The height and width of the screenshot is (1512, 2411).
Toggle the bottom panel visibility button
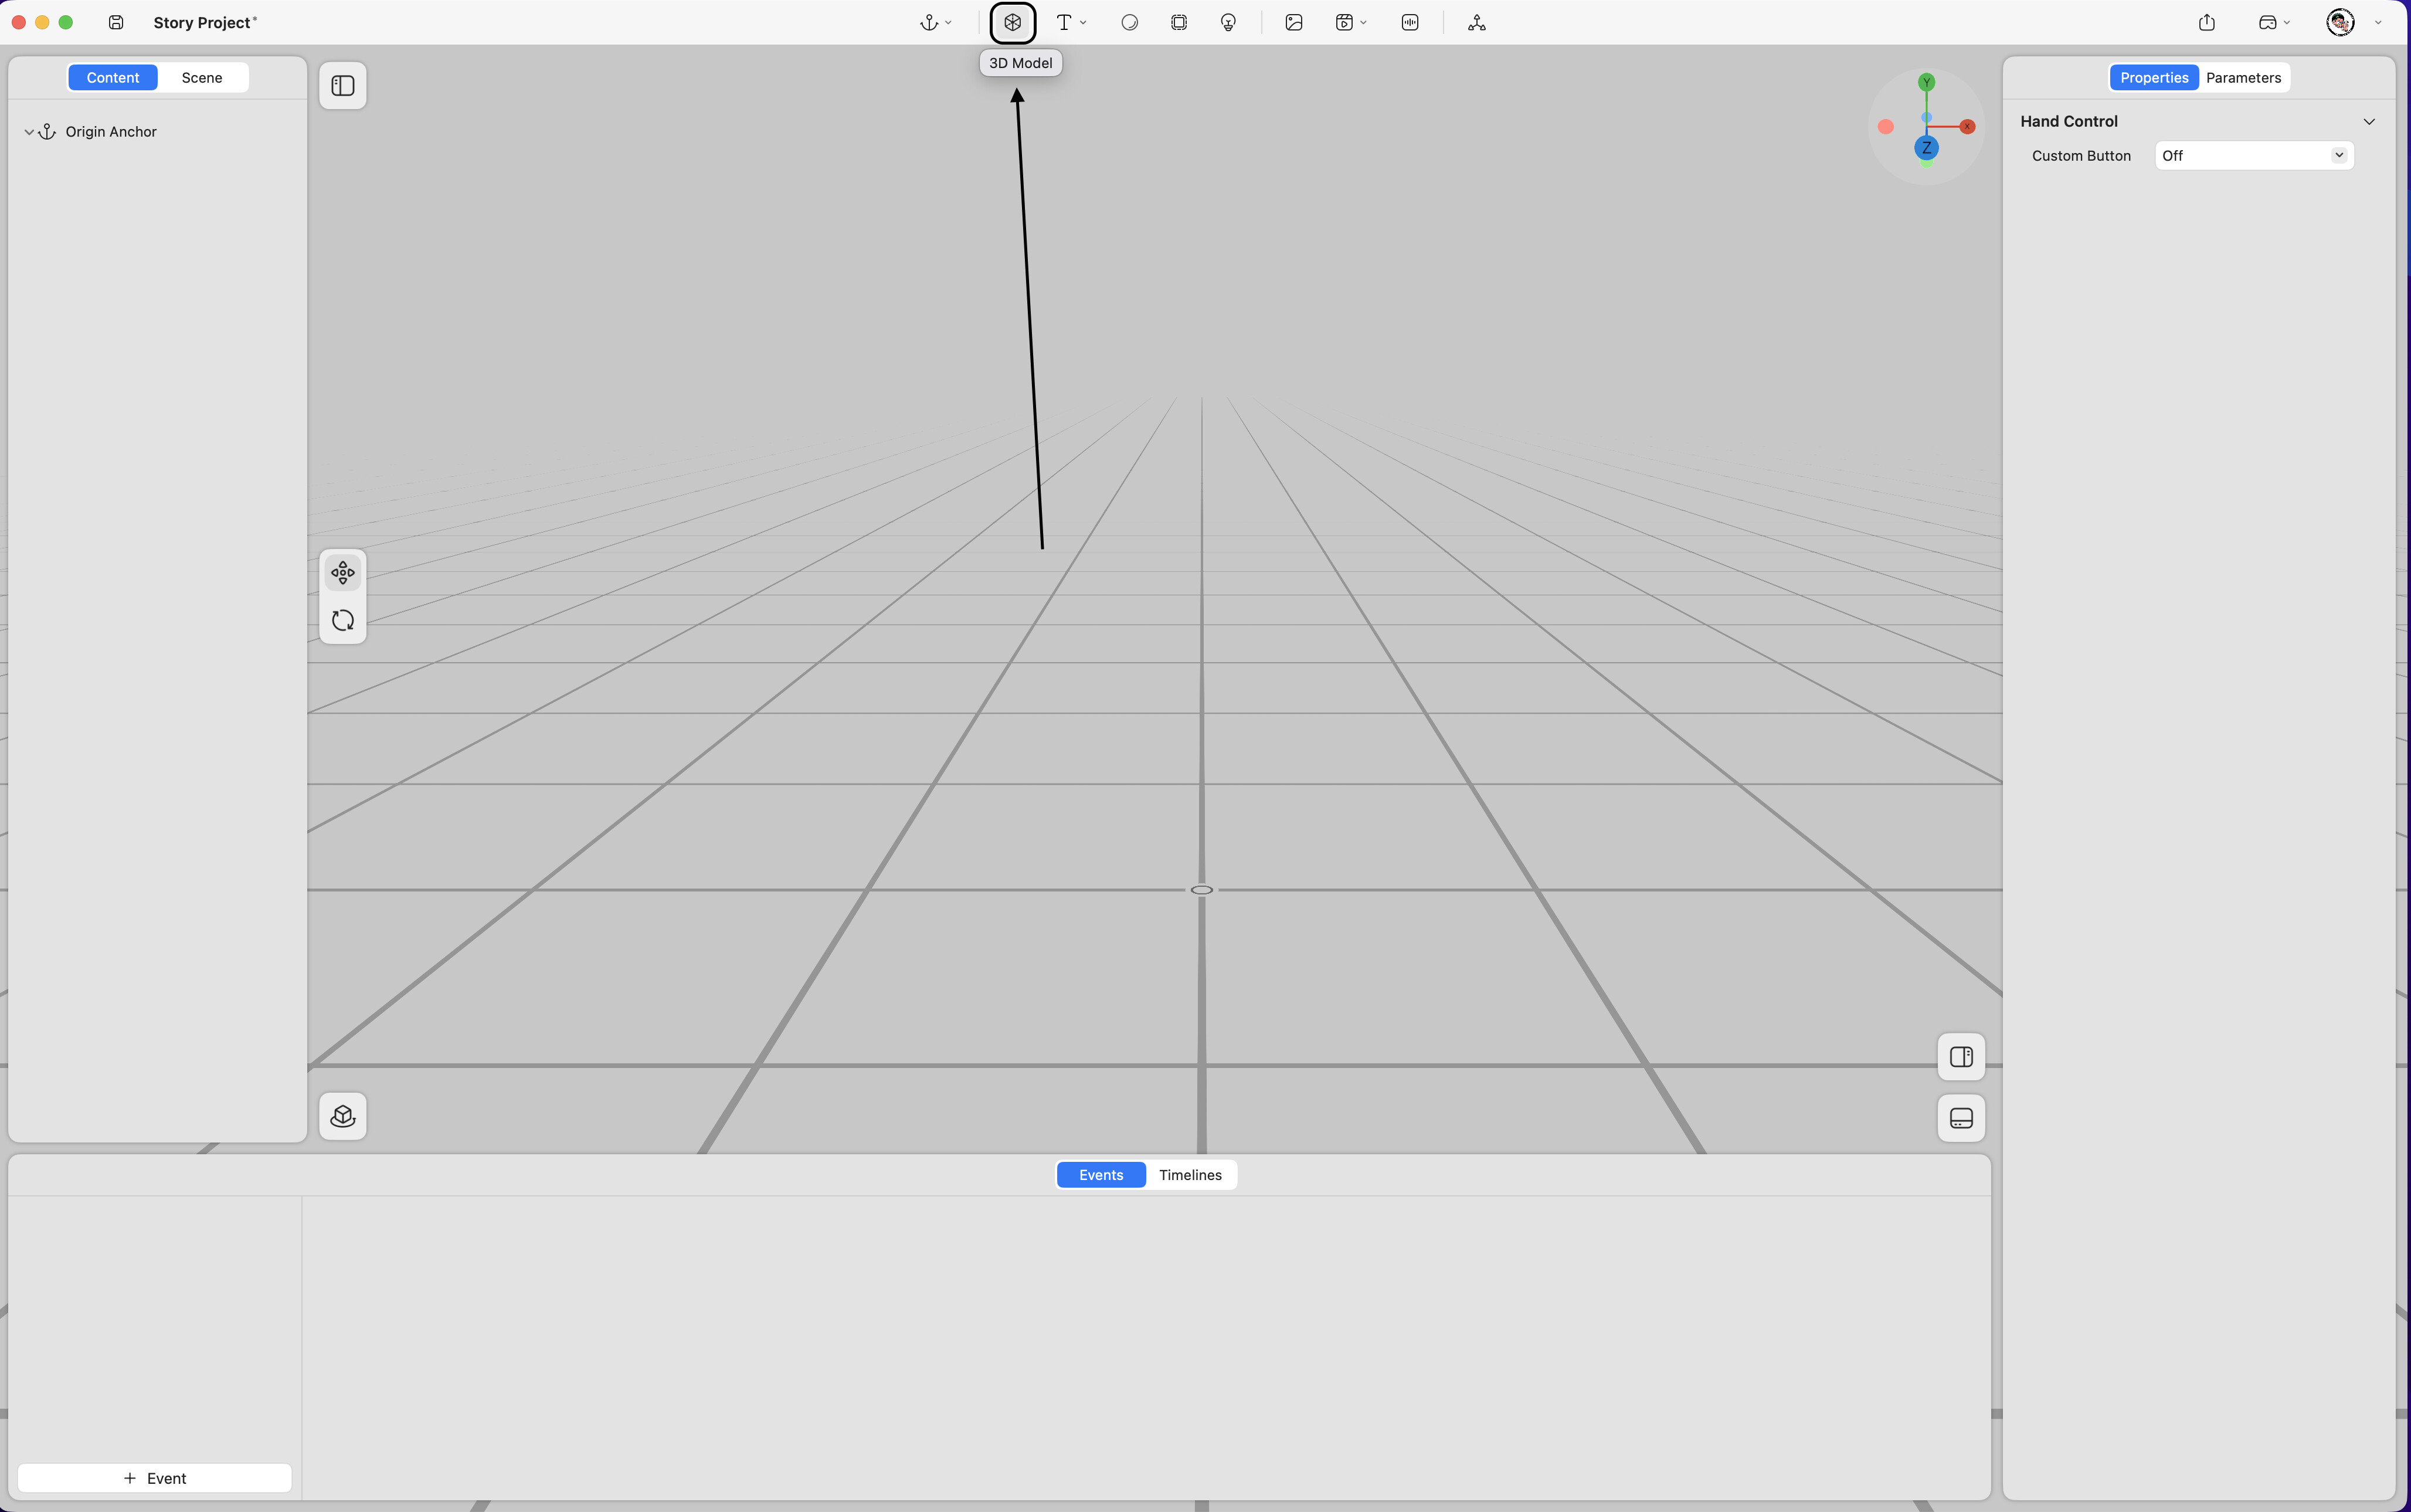pyautogui.click(x=1960, y=1118)
